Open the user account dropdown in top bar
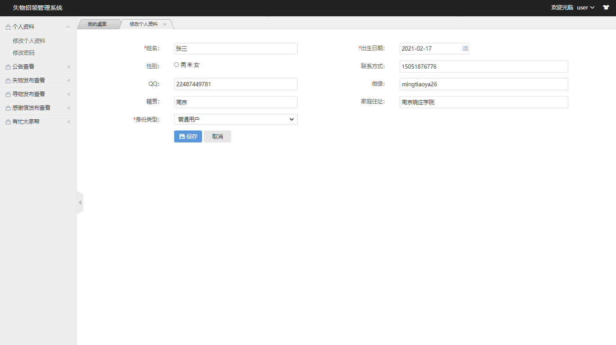The width and height of the screenshot is (616, 345). pyautogui.click(x=585, y=7)
